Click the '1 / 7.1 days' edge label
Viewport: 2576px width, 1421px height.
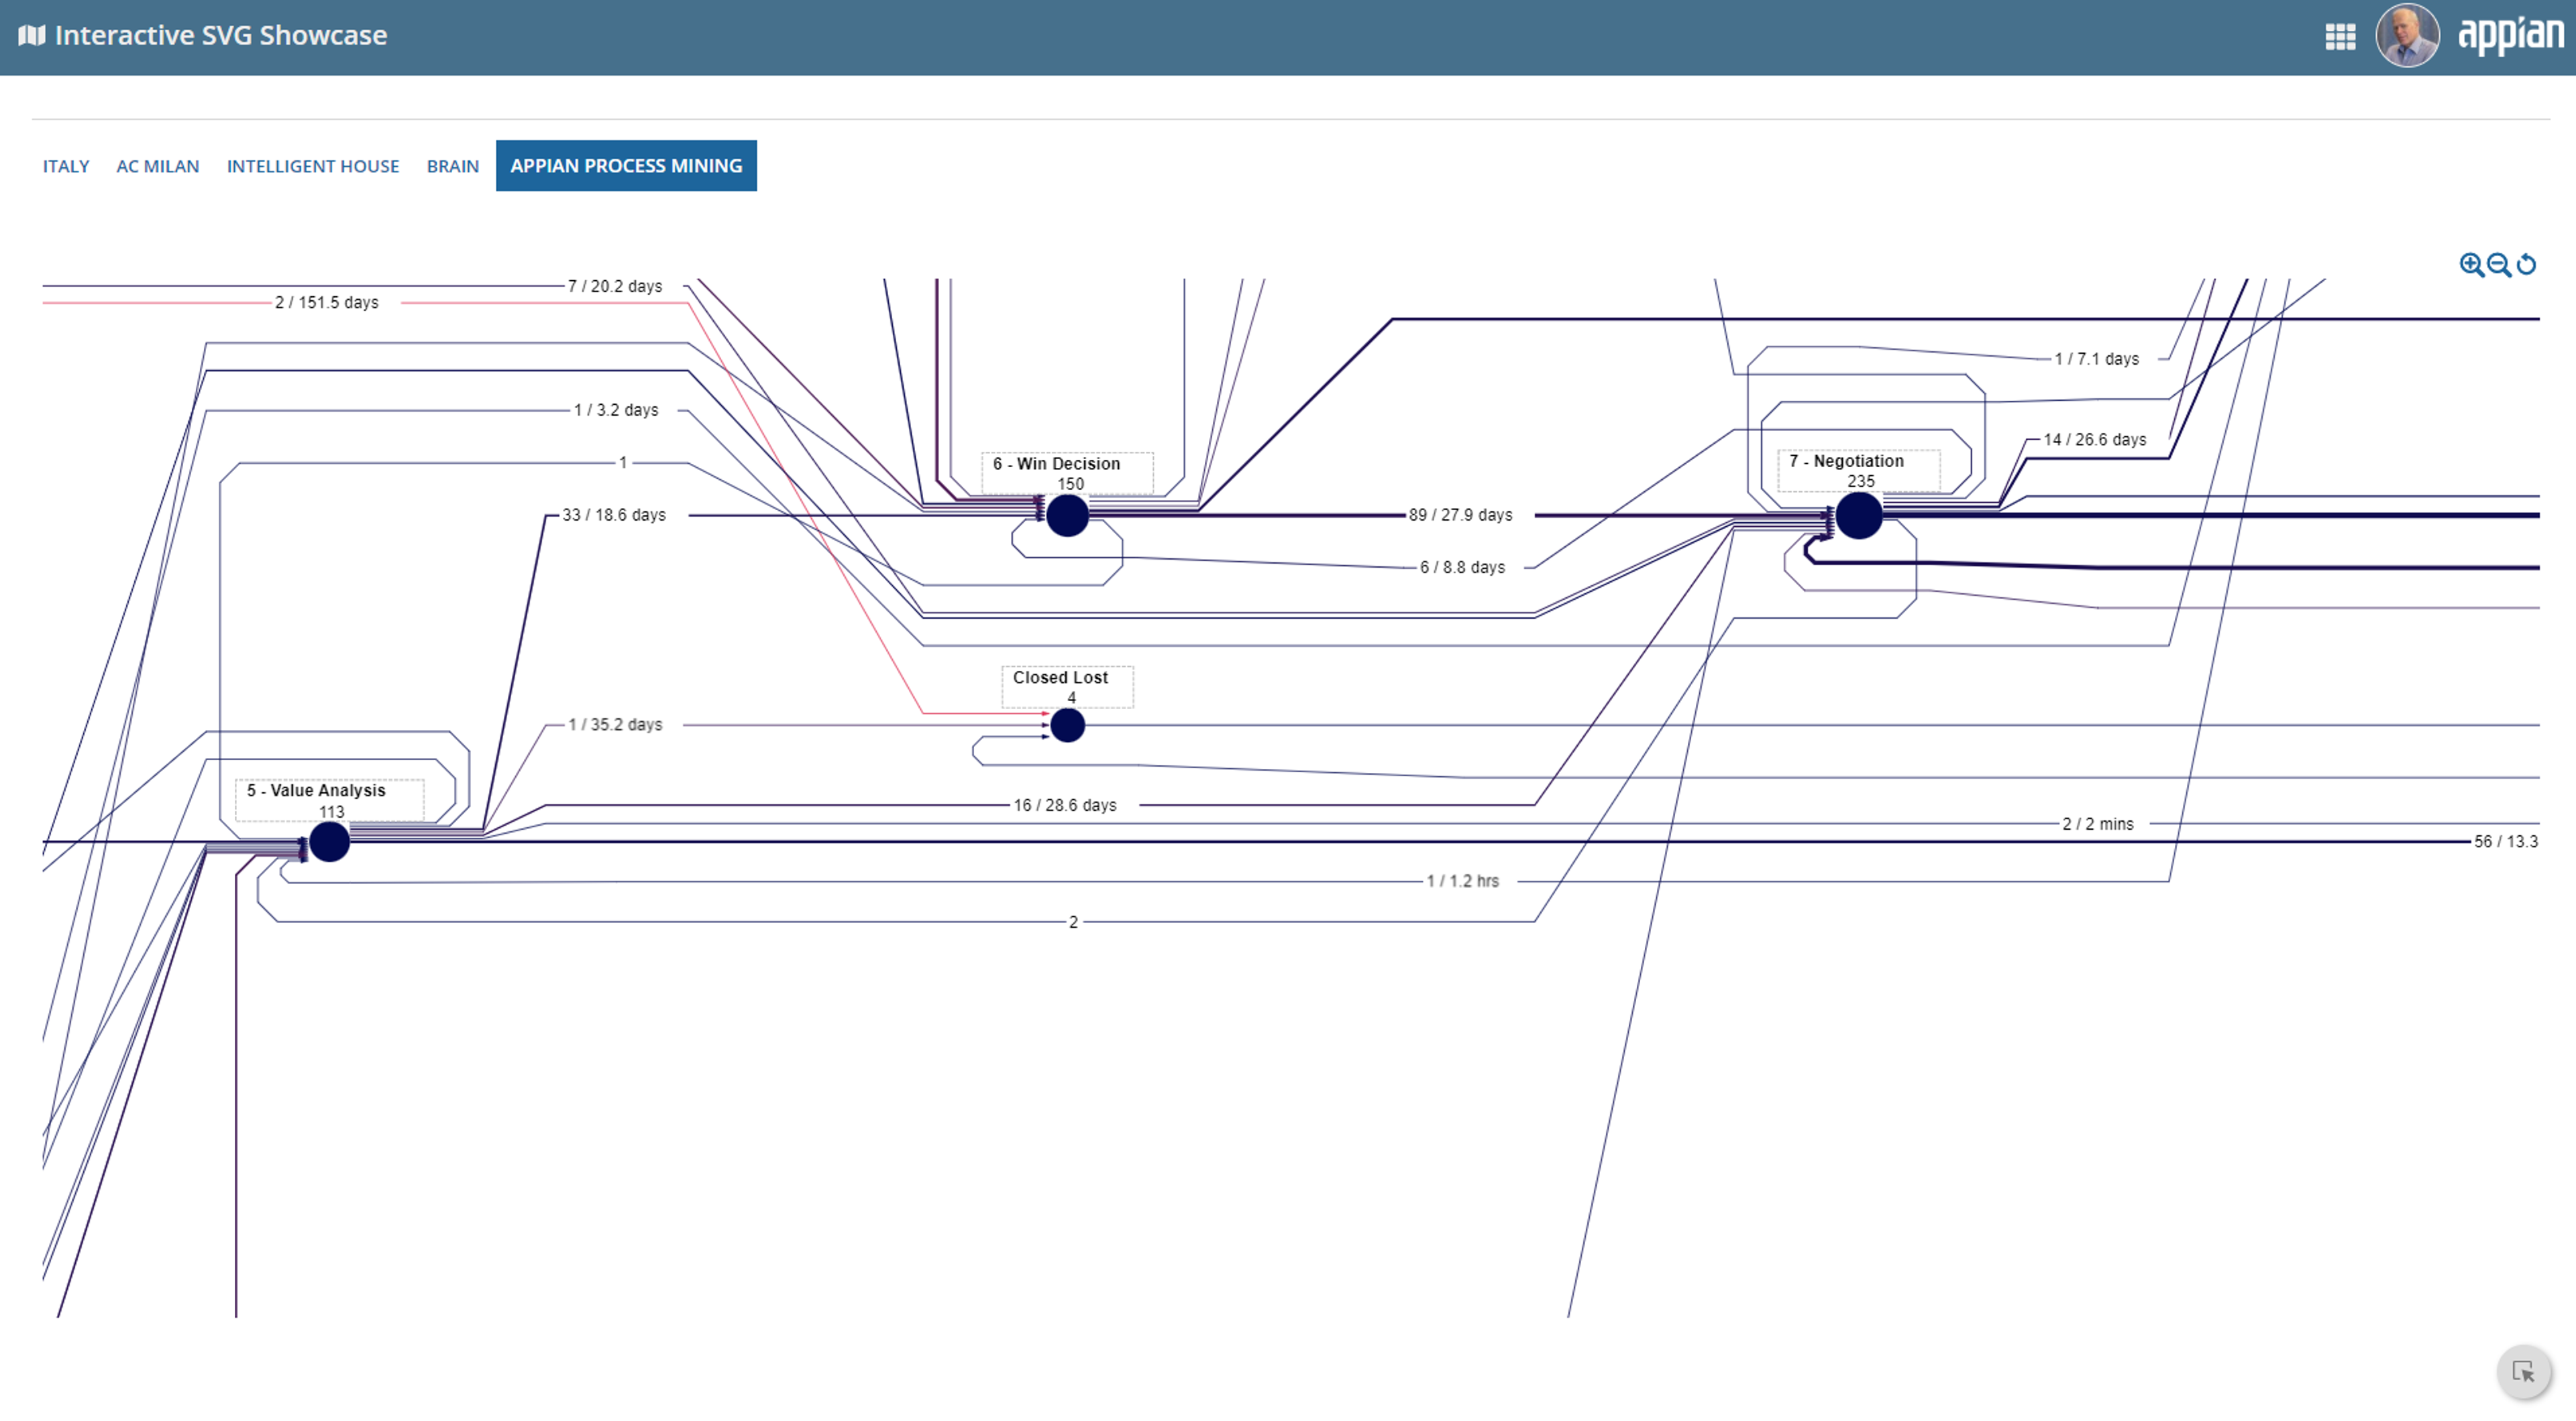click(2097, 359)
